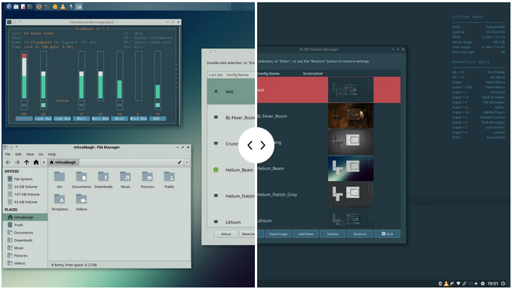Go to home folder via toolbar house icon

pos(36,163)
